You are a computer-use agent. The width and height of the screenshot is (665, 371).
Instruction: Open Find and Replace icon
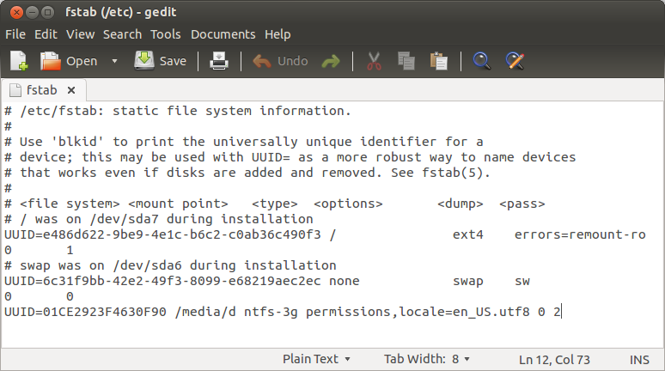515,61
